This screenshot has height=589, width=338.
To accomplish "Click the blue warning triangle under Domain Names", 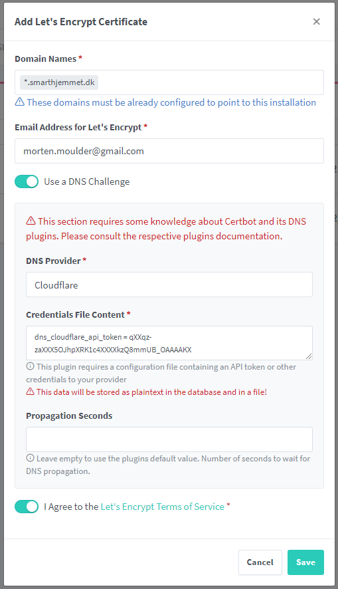I will coord(19,102).
